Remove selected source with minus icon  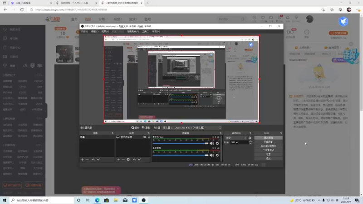click(123, 160)
